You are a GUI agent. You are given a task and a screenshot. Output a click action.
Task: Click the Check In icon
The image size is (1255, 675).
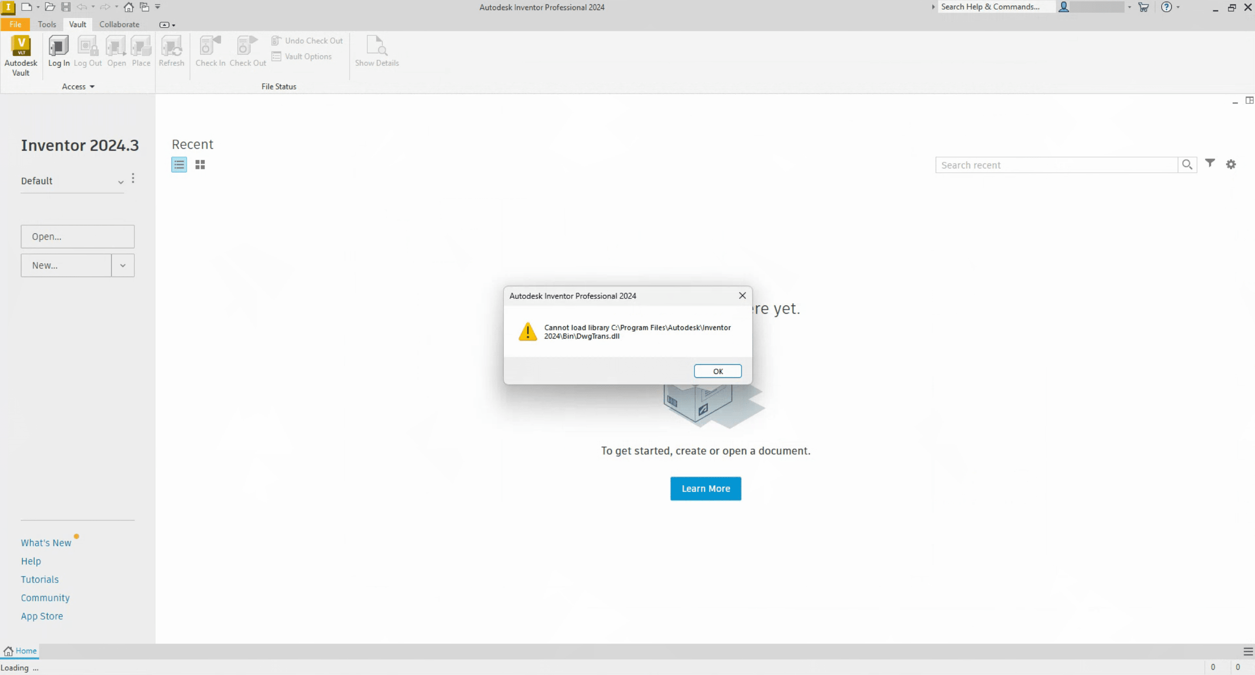tap(210, 45)
